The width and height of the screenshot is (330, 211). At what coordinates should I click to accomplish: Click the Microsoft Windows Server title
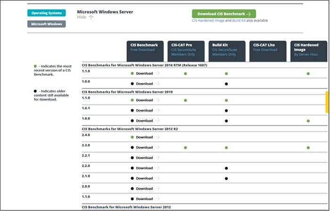coord(105,12)
